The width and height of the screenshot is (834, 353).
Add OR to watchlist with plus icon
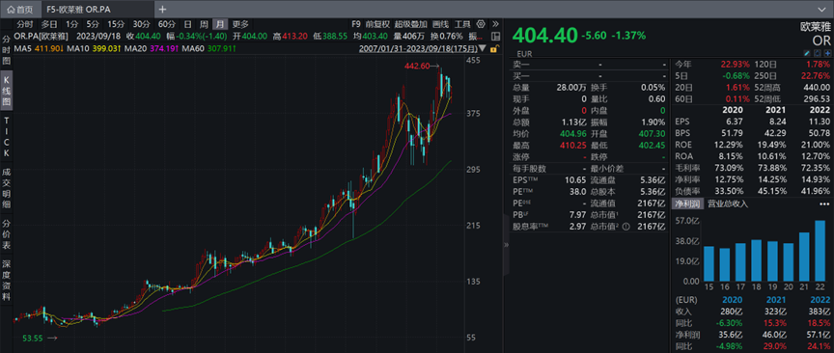pyautogui.click(x=827, y=53)
